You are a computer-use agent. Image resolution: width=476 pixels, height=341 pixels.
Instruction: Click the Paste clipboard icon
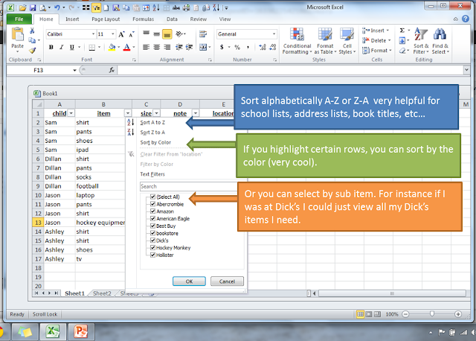(x=18, y=34)
